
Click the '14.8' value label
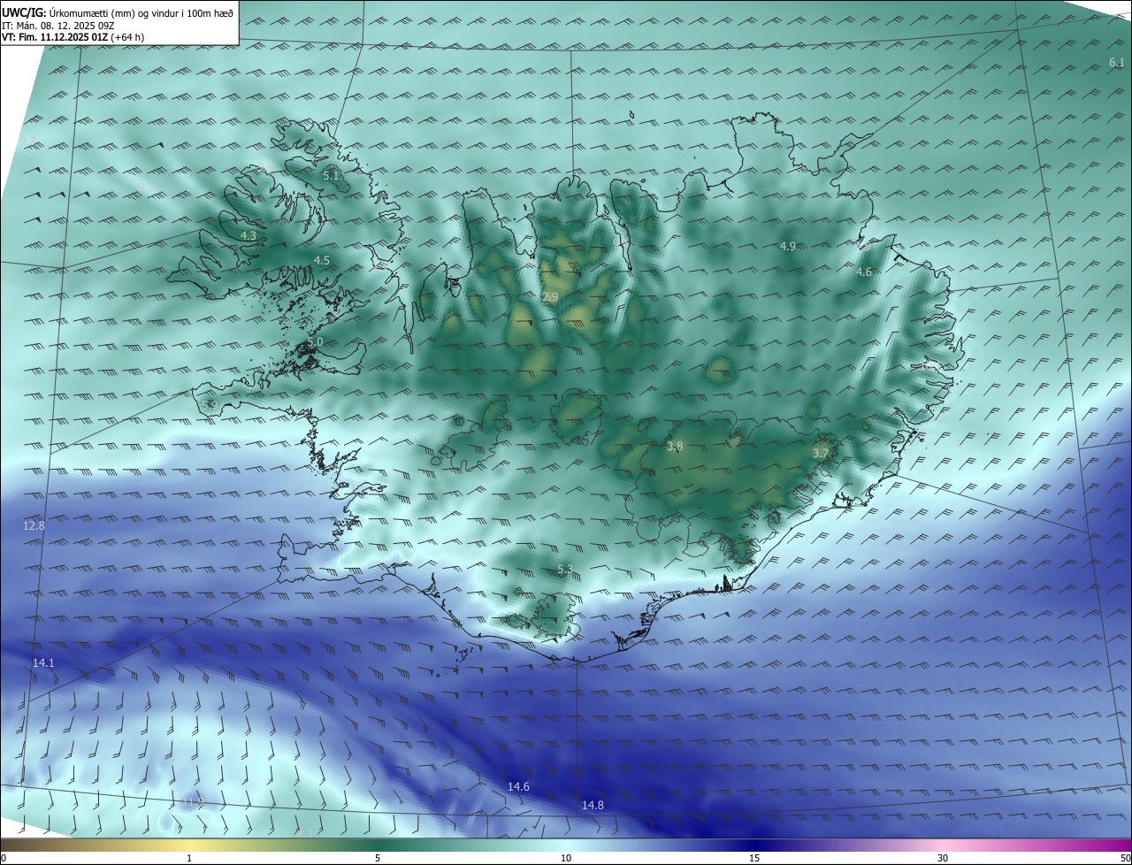[593, 805]
